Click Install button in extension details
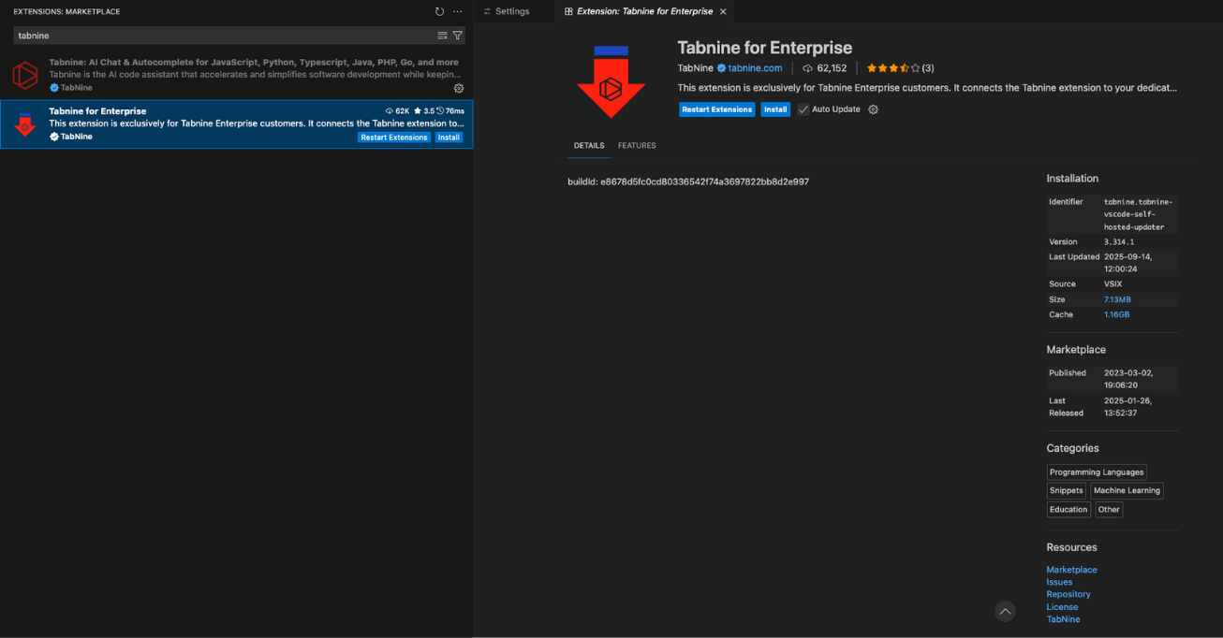1223x638 pixels. point(774,109)
